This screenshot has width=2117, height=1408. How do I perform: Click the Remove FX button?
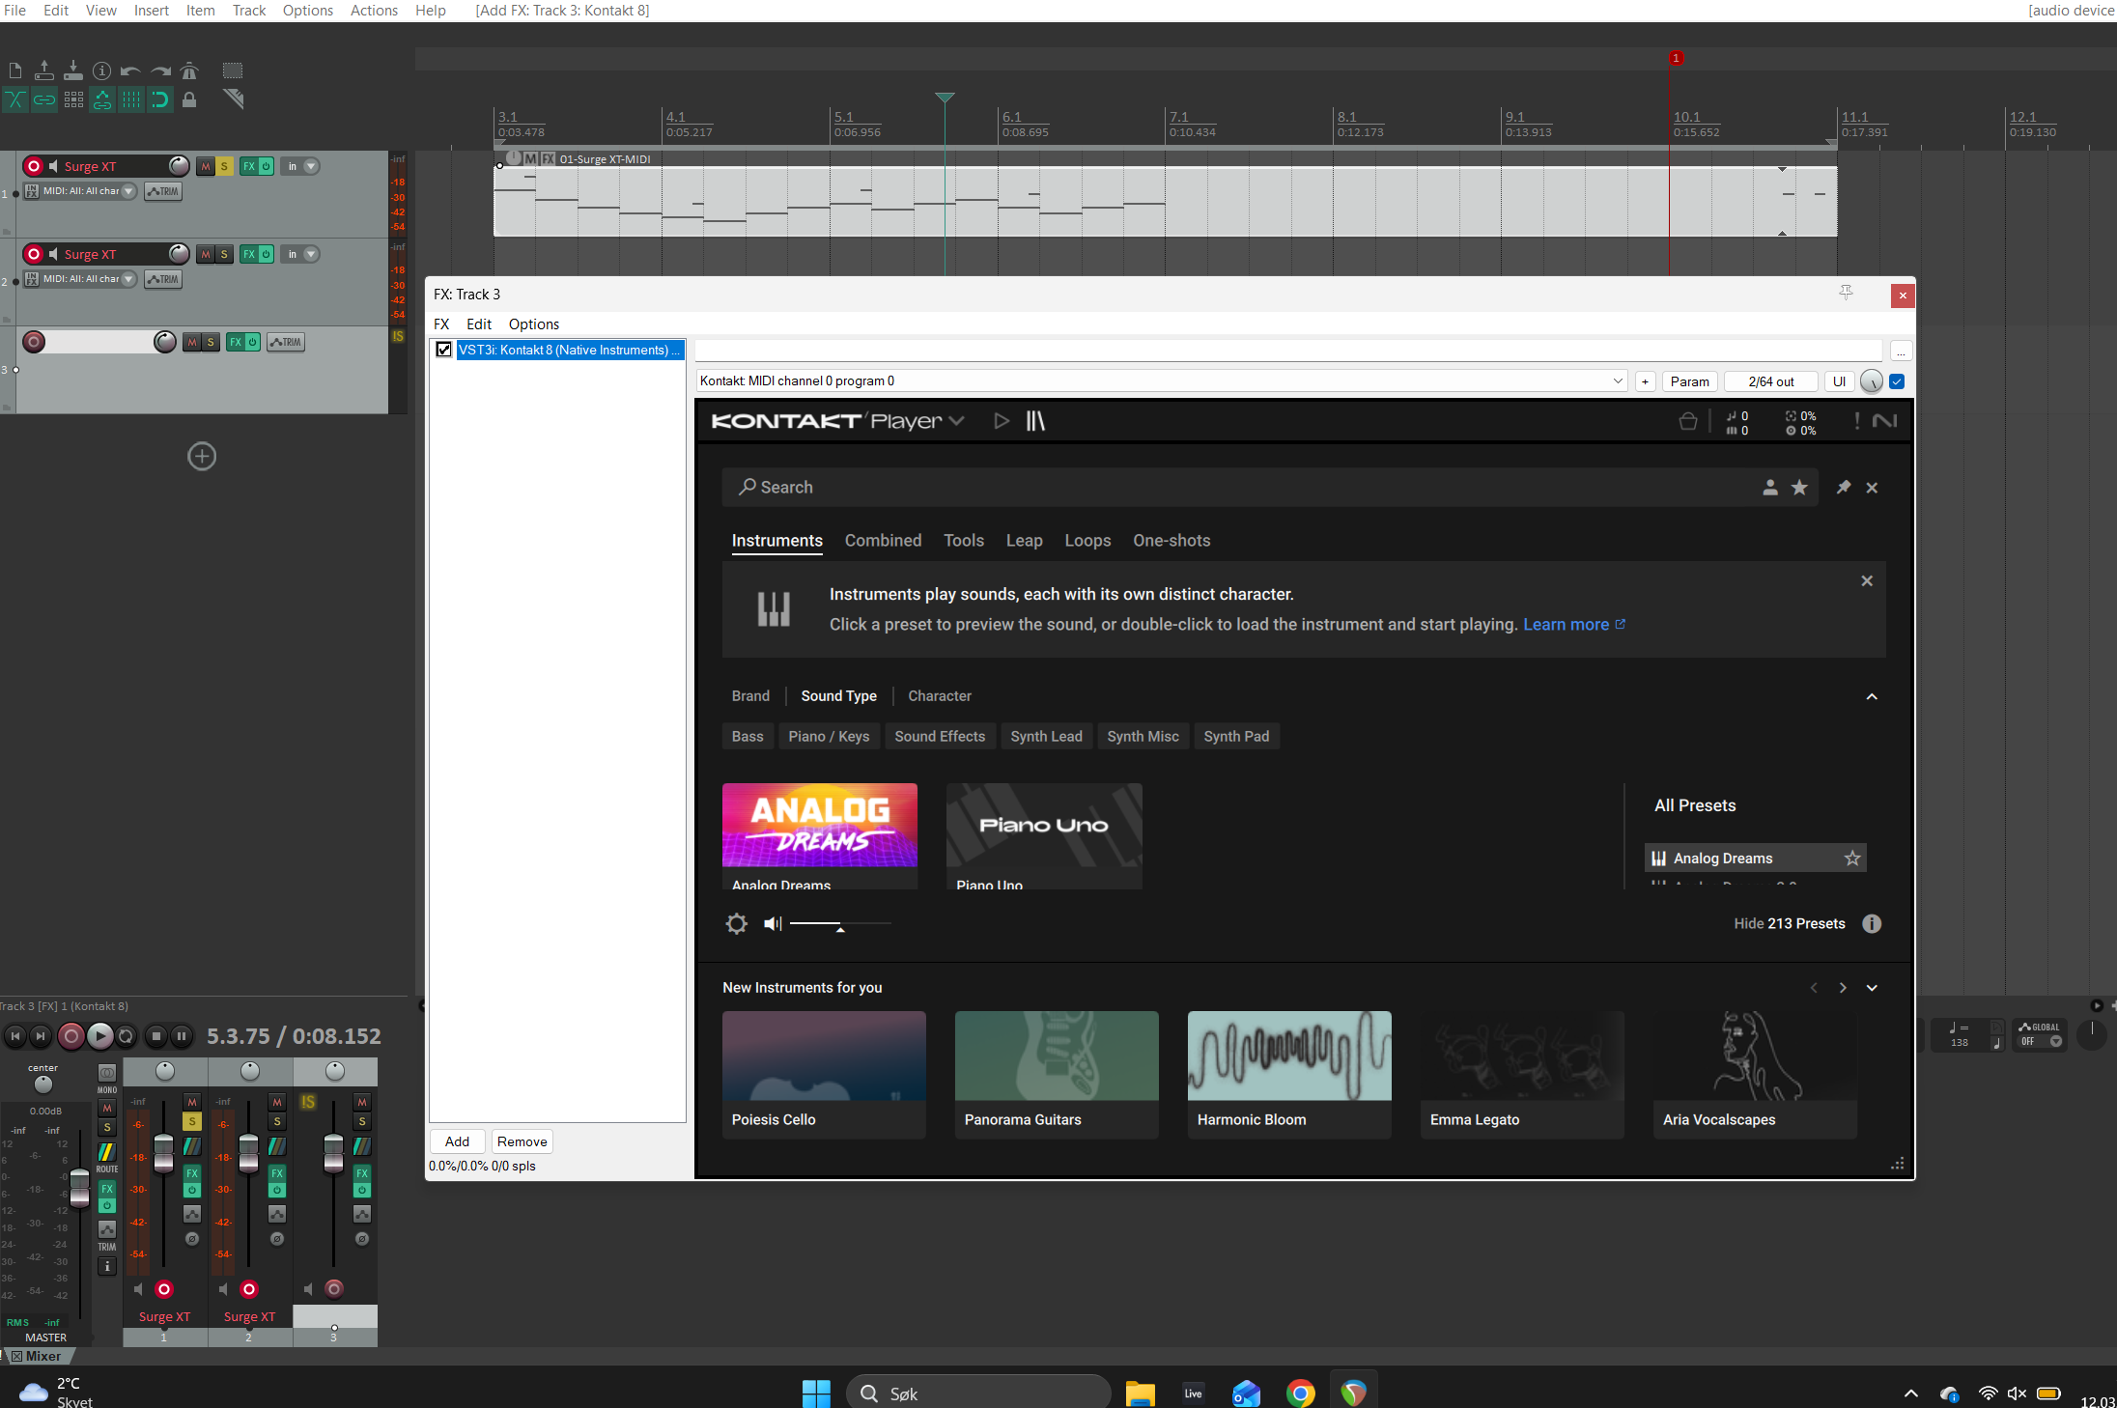[x=522, y=1141]
